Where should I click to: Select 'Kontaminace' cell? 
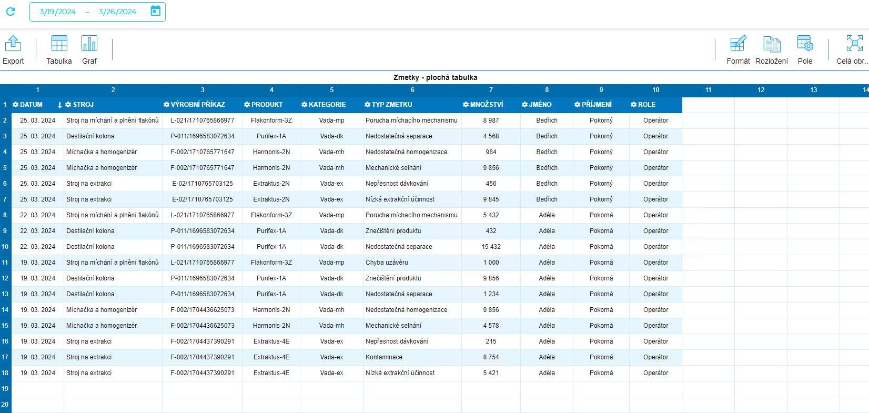pos(412,357)
